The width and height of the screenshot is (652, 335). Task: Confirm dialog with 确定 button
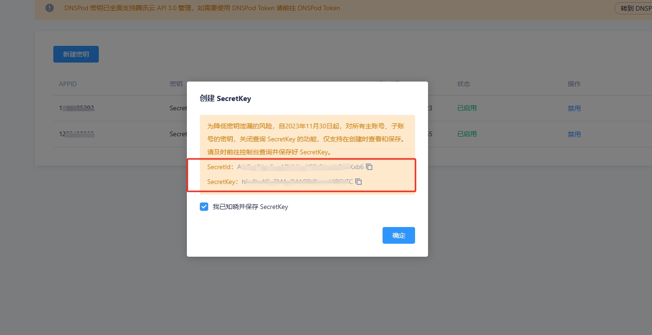coord(399,235)
